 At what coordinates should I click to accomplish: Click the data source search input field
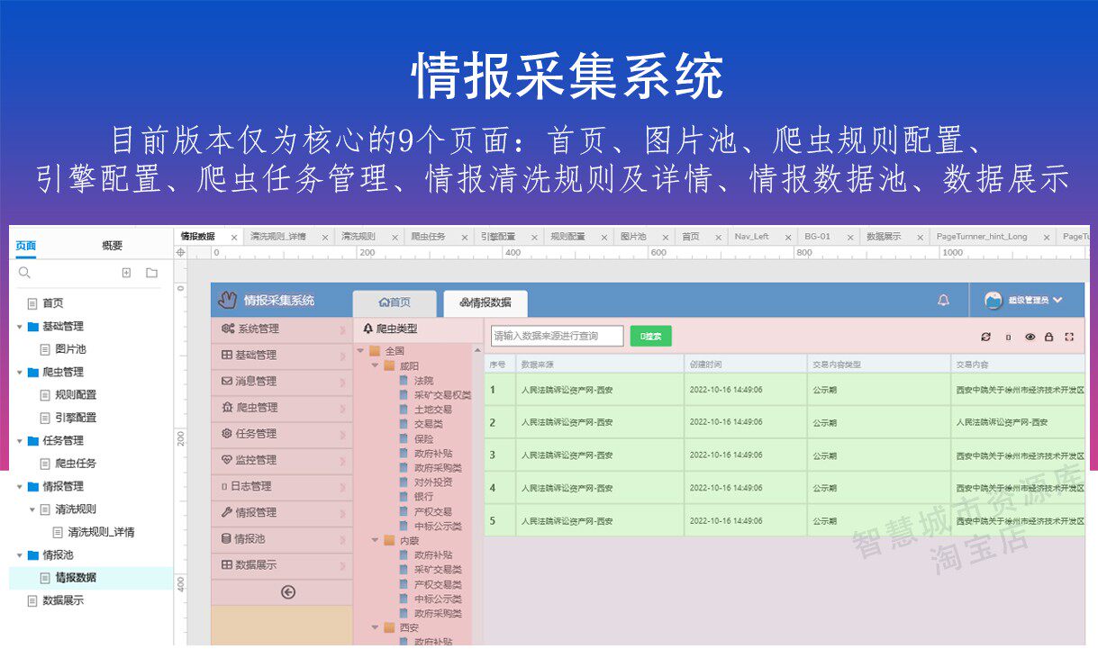557,337
